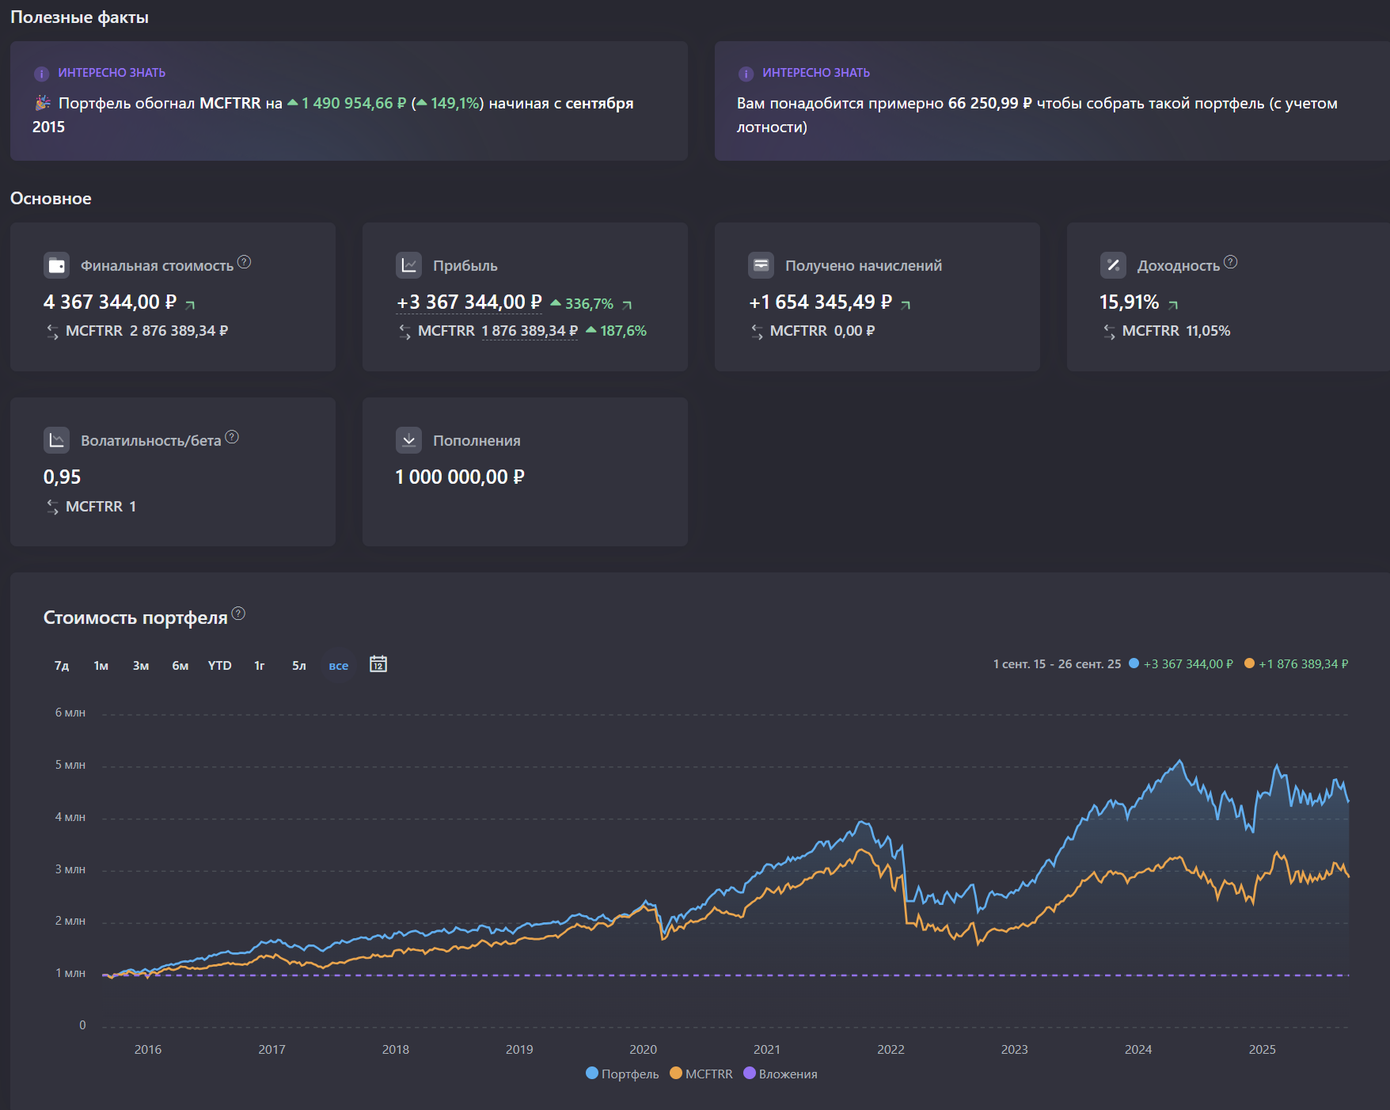This screenshot has width=1390, height=1110.
Task: Click blue portfolio dot in chart header
Action: coord(1134,663)
